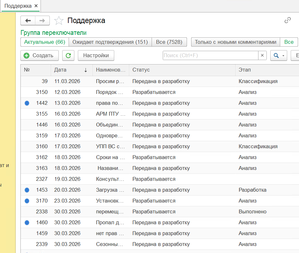This screenshot has height=253, width=299.
Task: Click Классификация in row 3160
Action: pos(258,147)
